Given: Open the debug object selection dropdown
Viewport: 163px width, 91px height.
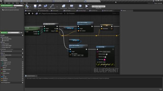Looking at the screenshot, I should click(98, 6).
